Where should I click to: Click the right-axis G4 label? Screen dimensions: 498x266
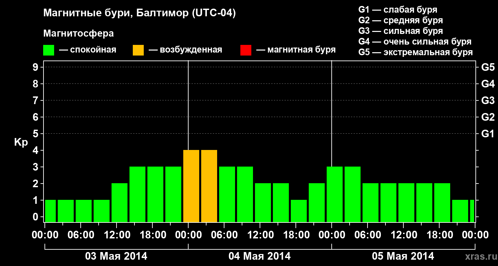click(488, 84)
